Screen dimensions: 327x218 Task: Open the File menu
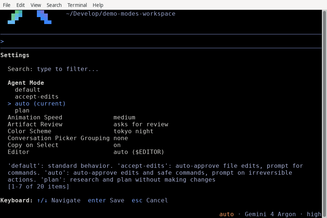pyautogui.click(x=7, y=5)
